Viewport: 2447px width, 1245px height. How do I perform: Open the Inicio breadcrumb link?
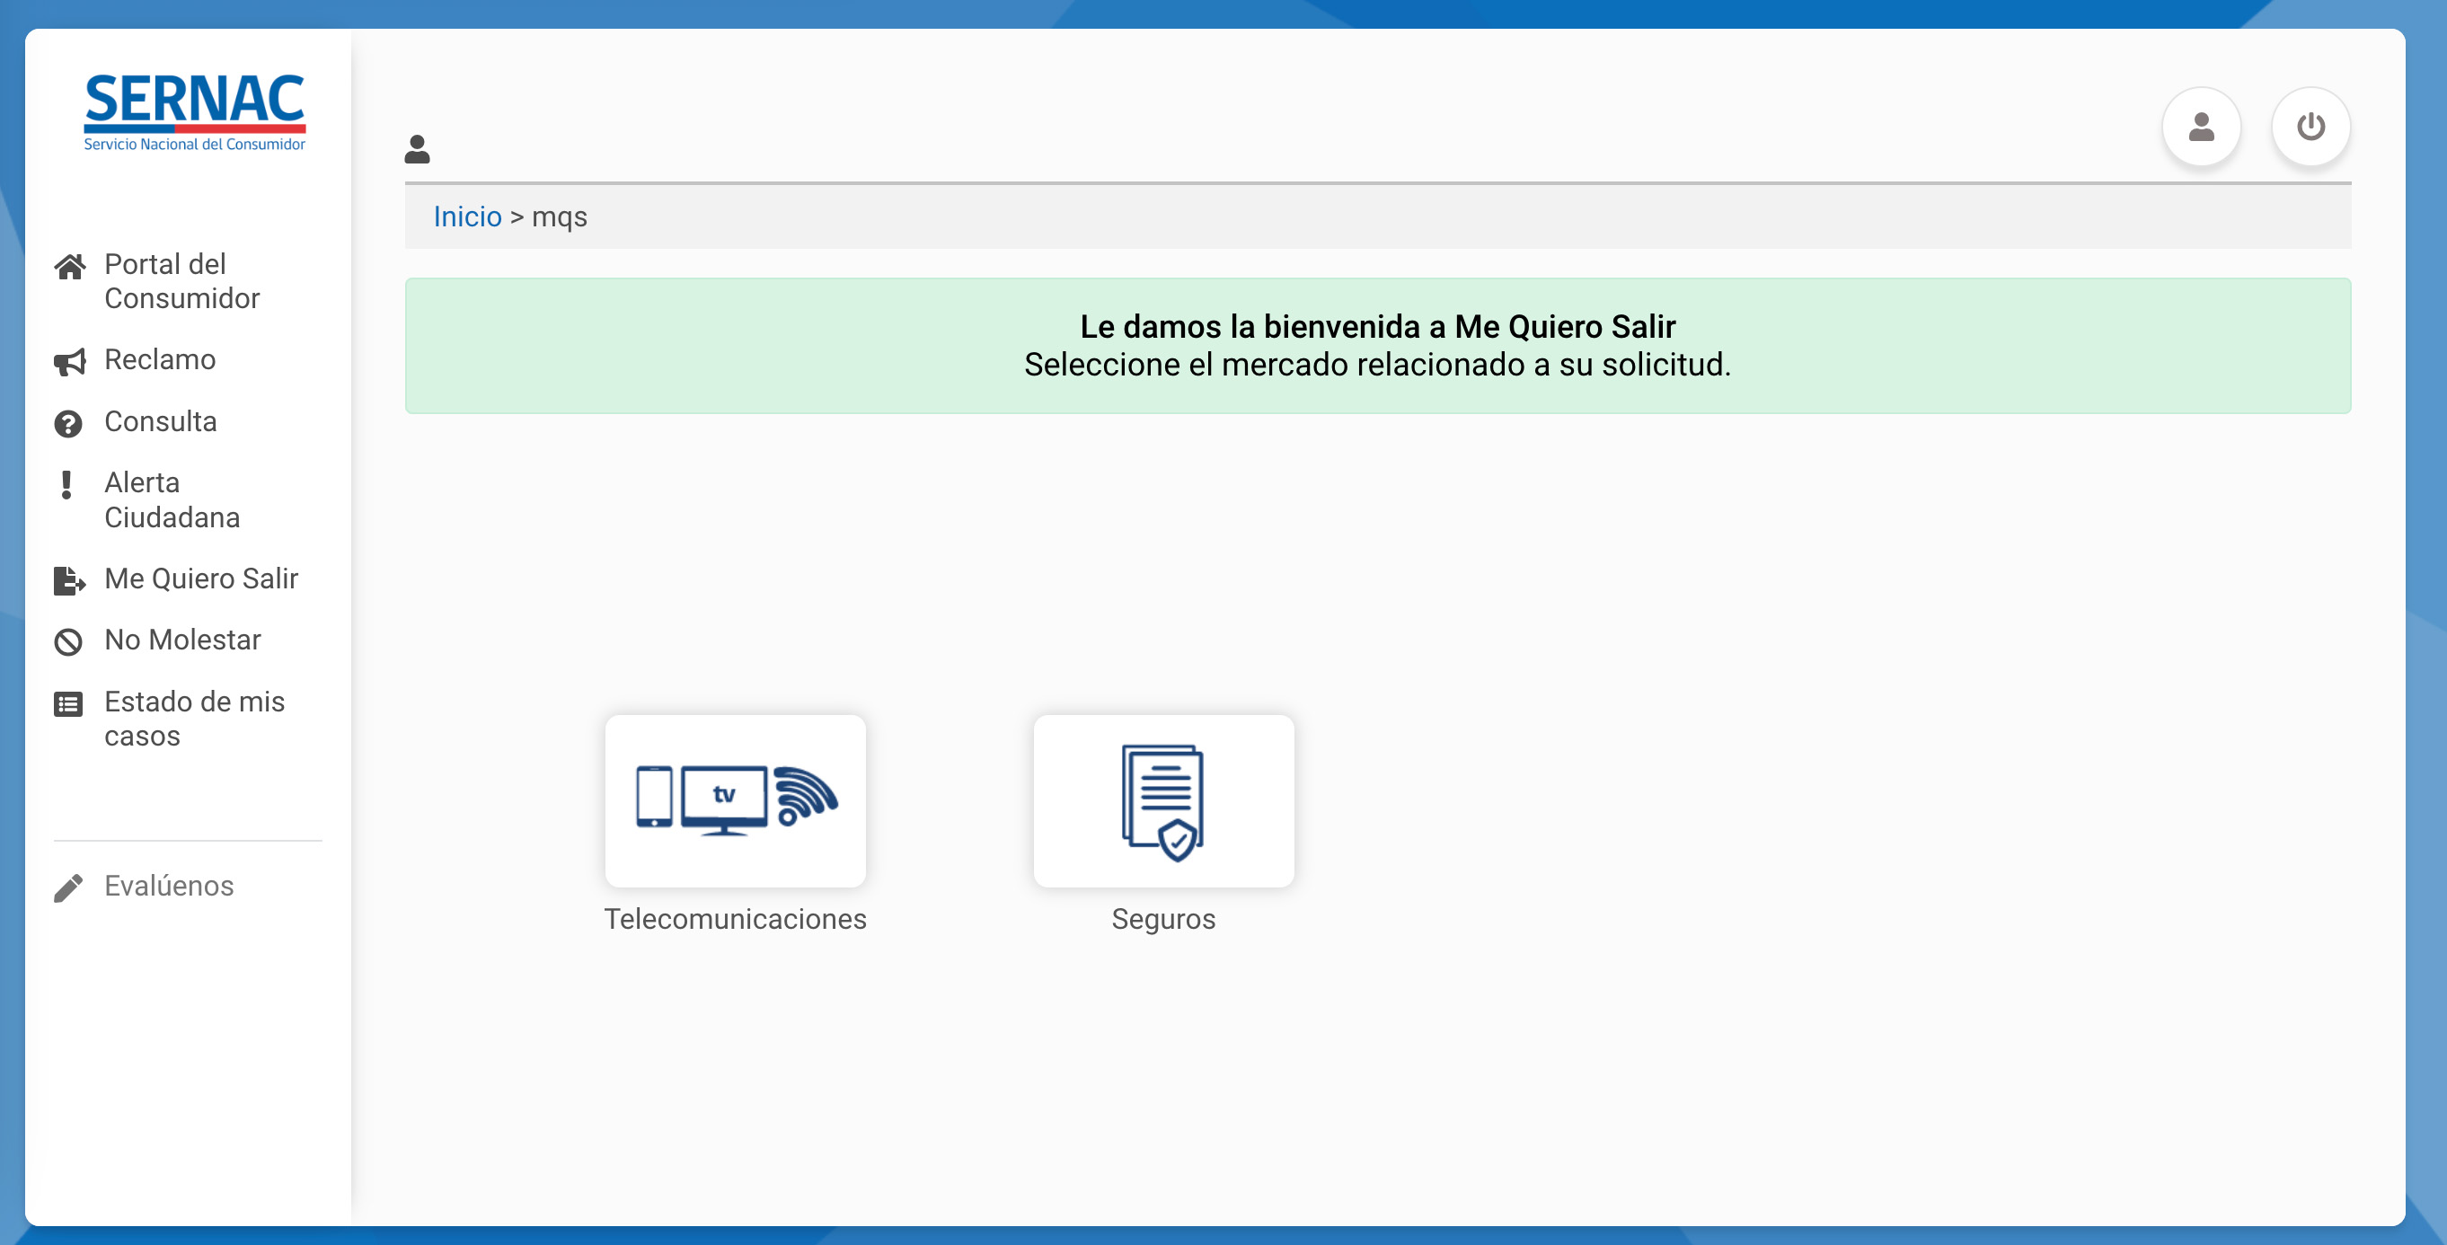467,216
